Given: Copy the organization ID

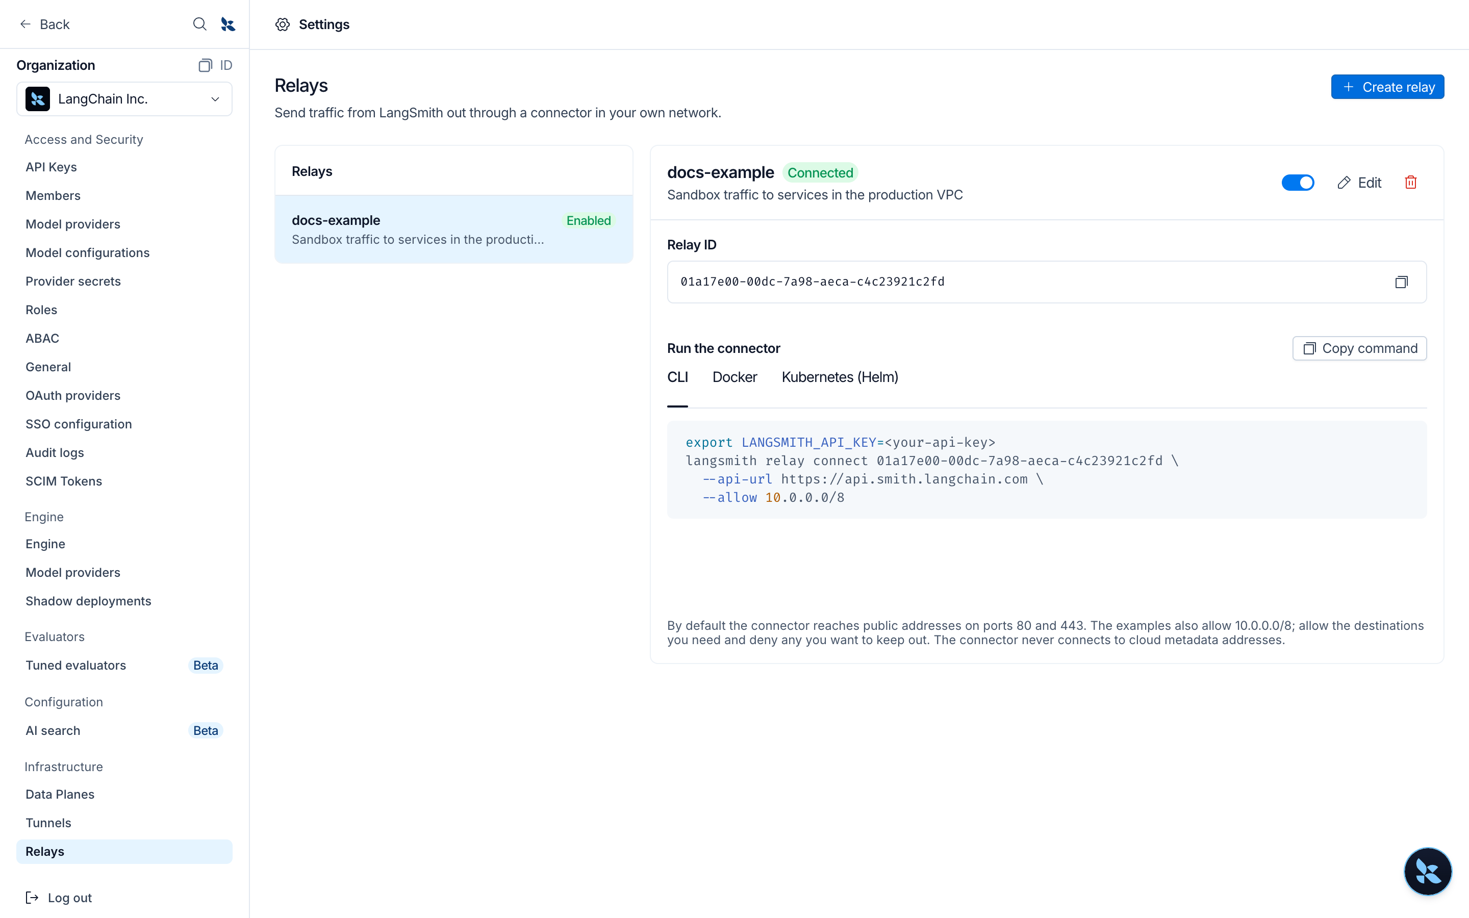Looking at the screenshot, I should (x=215, y=65).
